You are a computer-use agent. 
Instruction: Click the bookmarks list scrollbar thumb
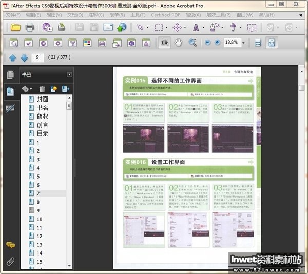click(x=69, y=106)
